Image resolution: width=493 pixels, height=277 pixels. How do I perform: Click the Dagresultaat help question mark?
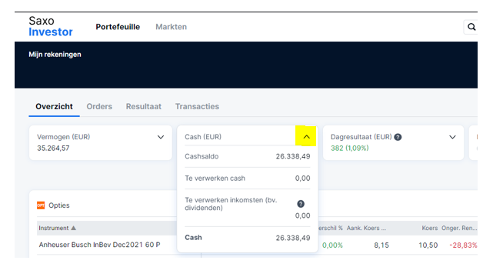(398, 137)
